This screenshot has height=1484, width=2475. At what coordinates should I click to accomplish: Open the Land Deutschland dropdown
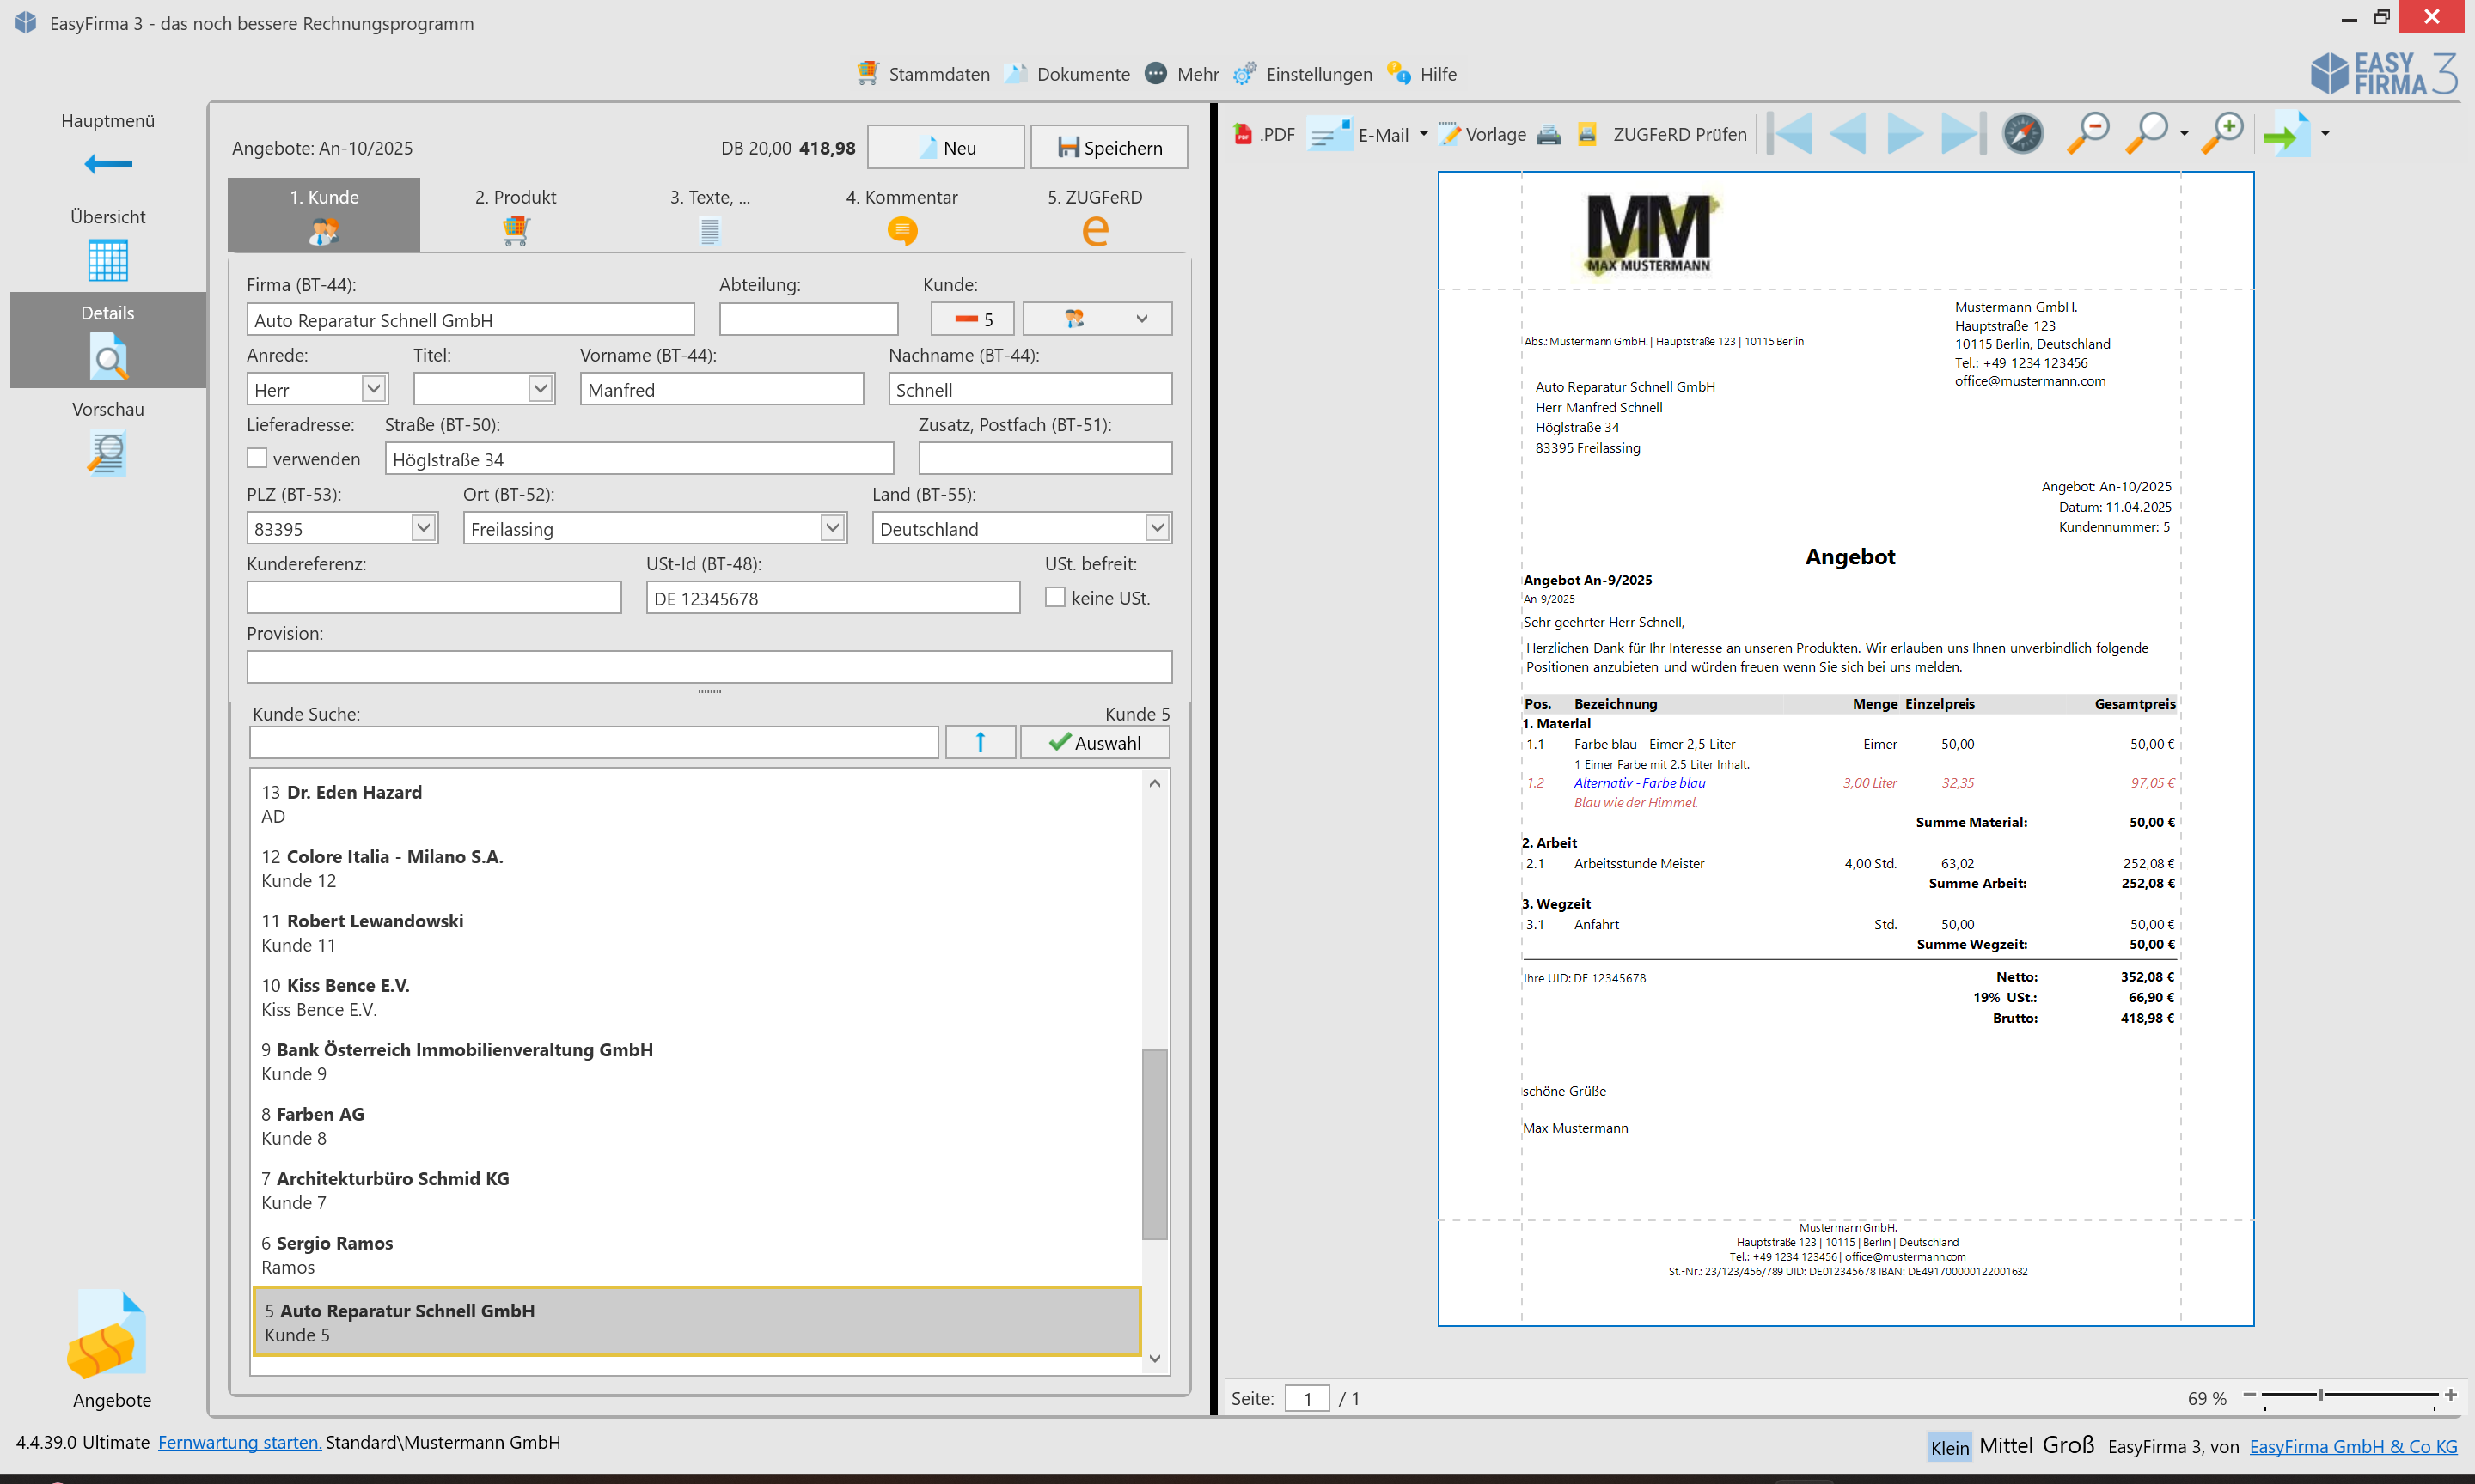[1157, 527]
